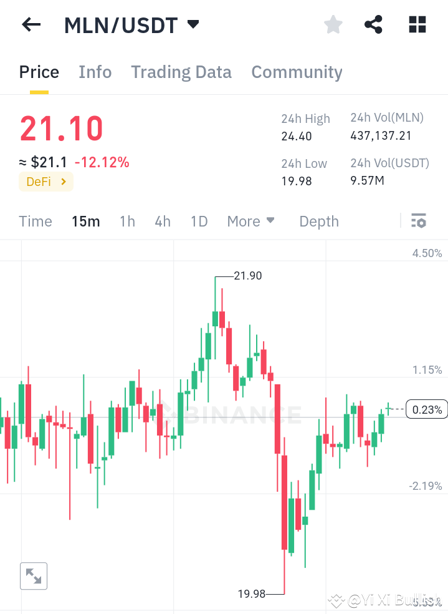
Task: Click the Time interval option
Action: coord(35,222)
